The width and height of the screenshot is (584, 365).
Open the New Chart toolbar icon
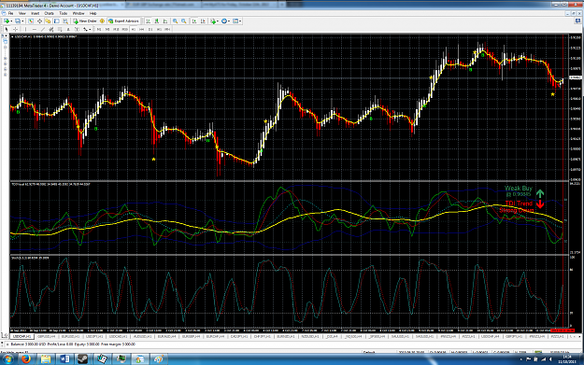[7, 21]
